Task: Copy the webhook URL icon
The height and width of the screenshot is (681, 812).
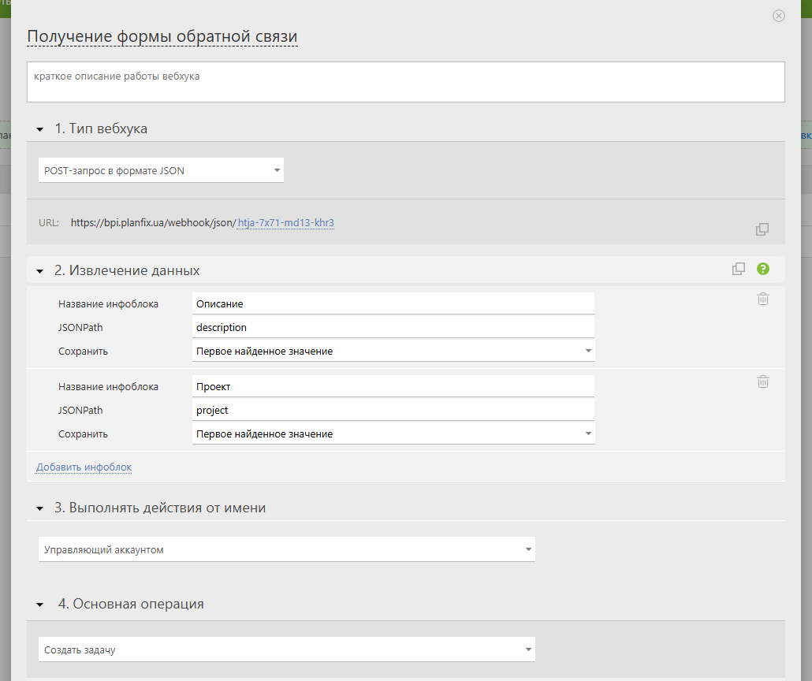Action: 762,229
